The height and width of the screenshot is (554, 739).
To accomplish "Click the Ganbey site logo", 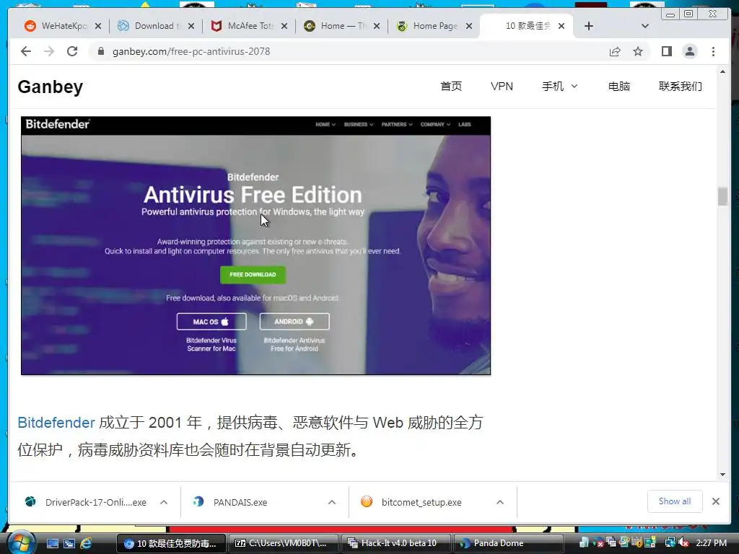I will (51, 87).
